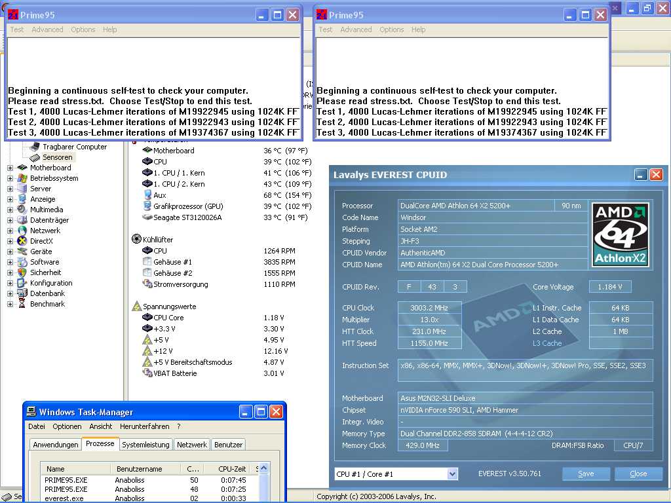Click the Datenbank icon in the tree
The width and height of the screenshot is (671, 503).
tap(22, 293)
